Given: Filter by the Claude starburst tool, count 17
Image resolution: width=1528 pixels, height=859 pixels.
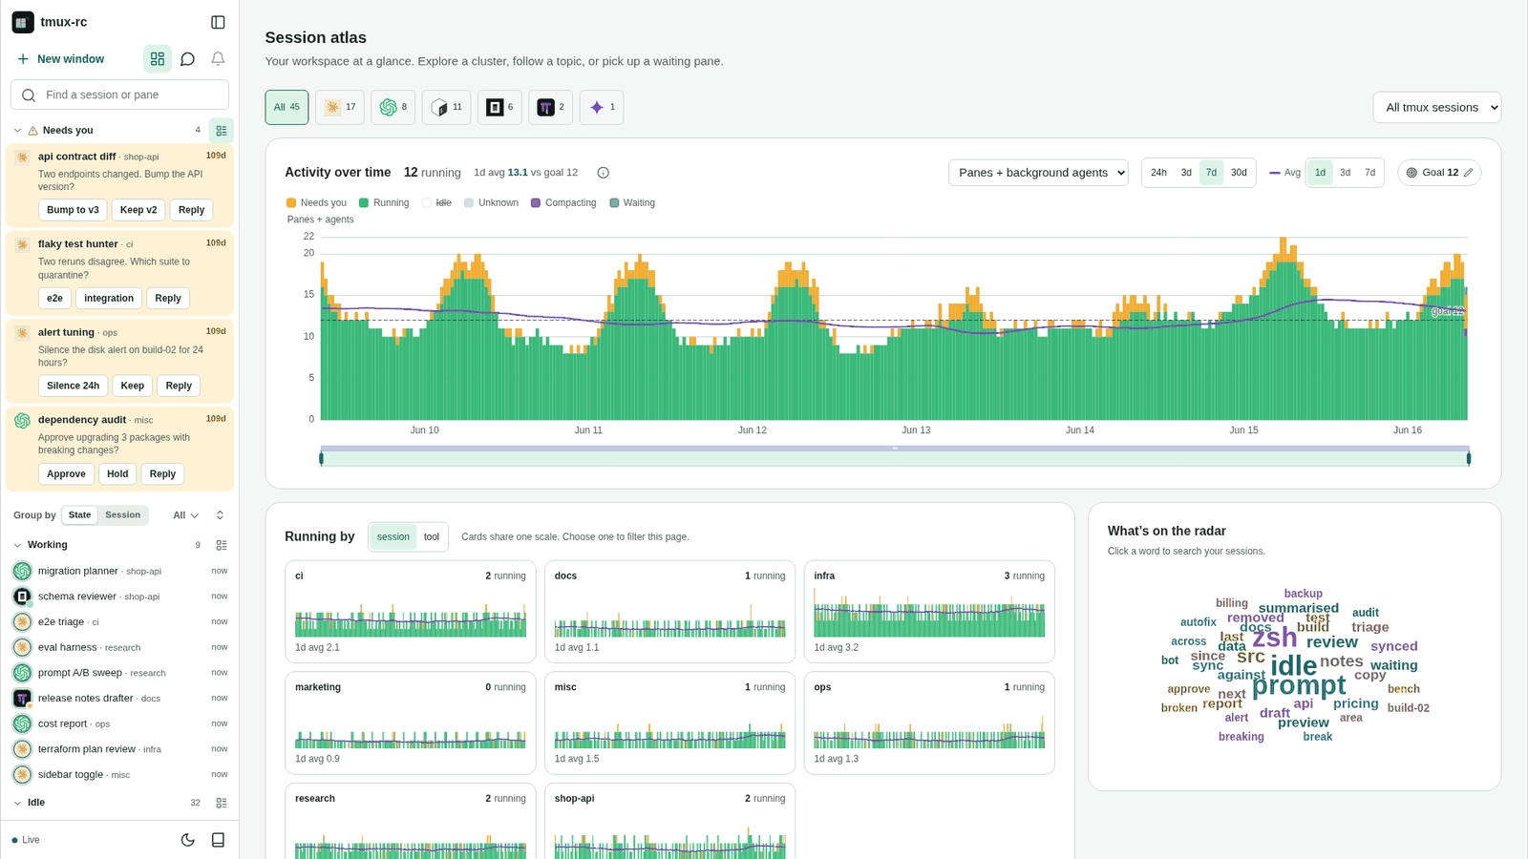Looking at the screenshot, I should 340,107.
